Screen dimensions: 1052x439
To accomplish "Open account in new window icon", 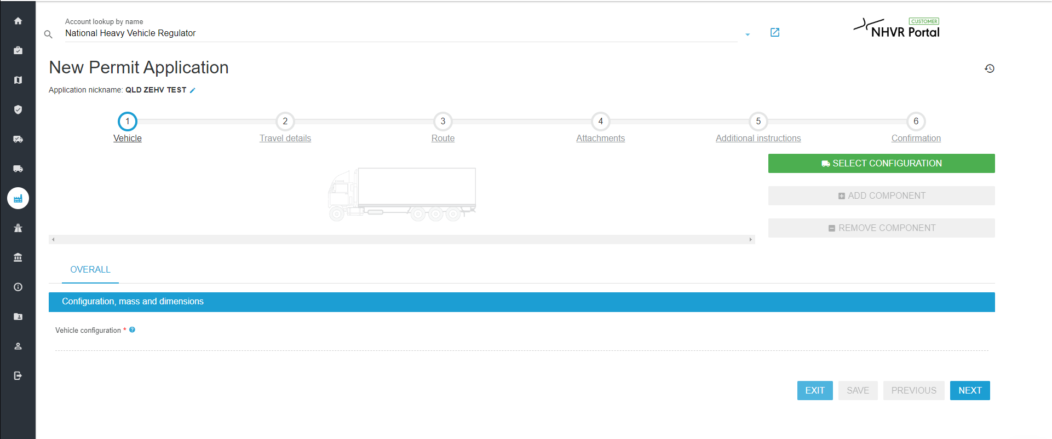I will click(x=775, y=32).
